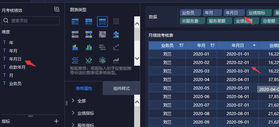The image size is (279, 127).
Task: Click the 总差额 measure pill
Action: tap(270, 21)
